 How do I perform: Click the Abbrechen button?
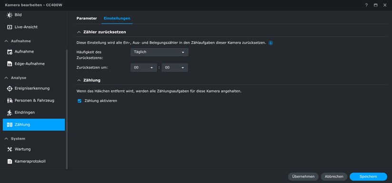pyautogui.click(x=334, y=176)
